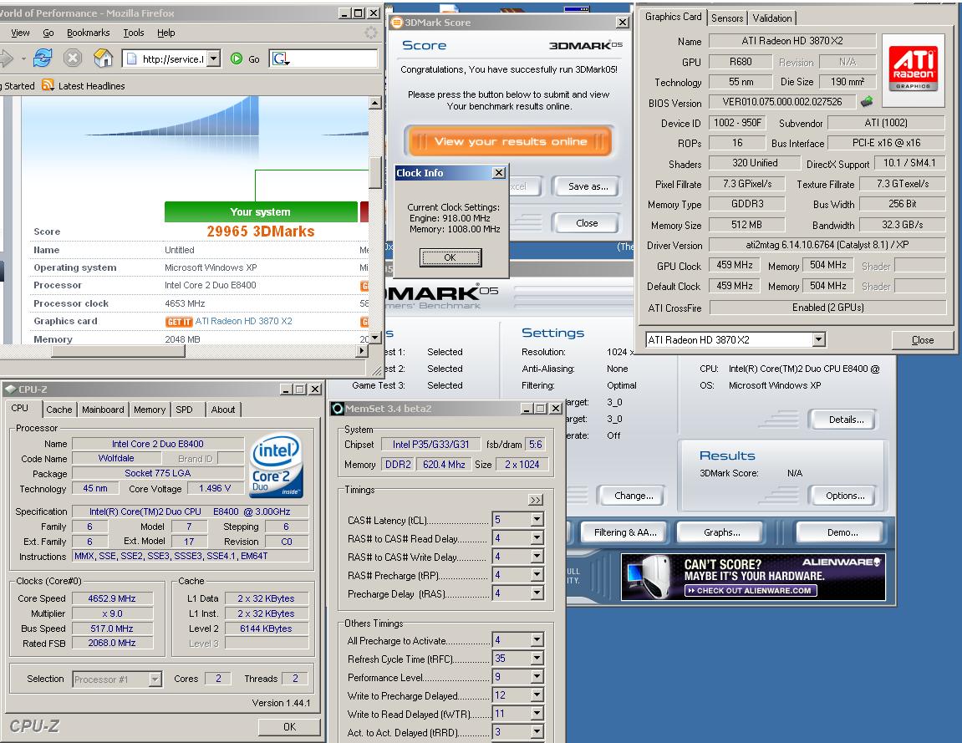The width and height of the screenshot is (962, 743).
Task: Click the Firefox vertical scrollbar up arrow
Action: (x=375, y=103)
